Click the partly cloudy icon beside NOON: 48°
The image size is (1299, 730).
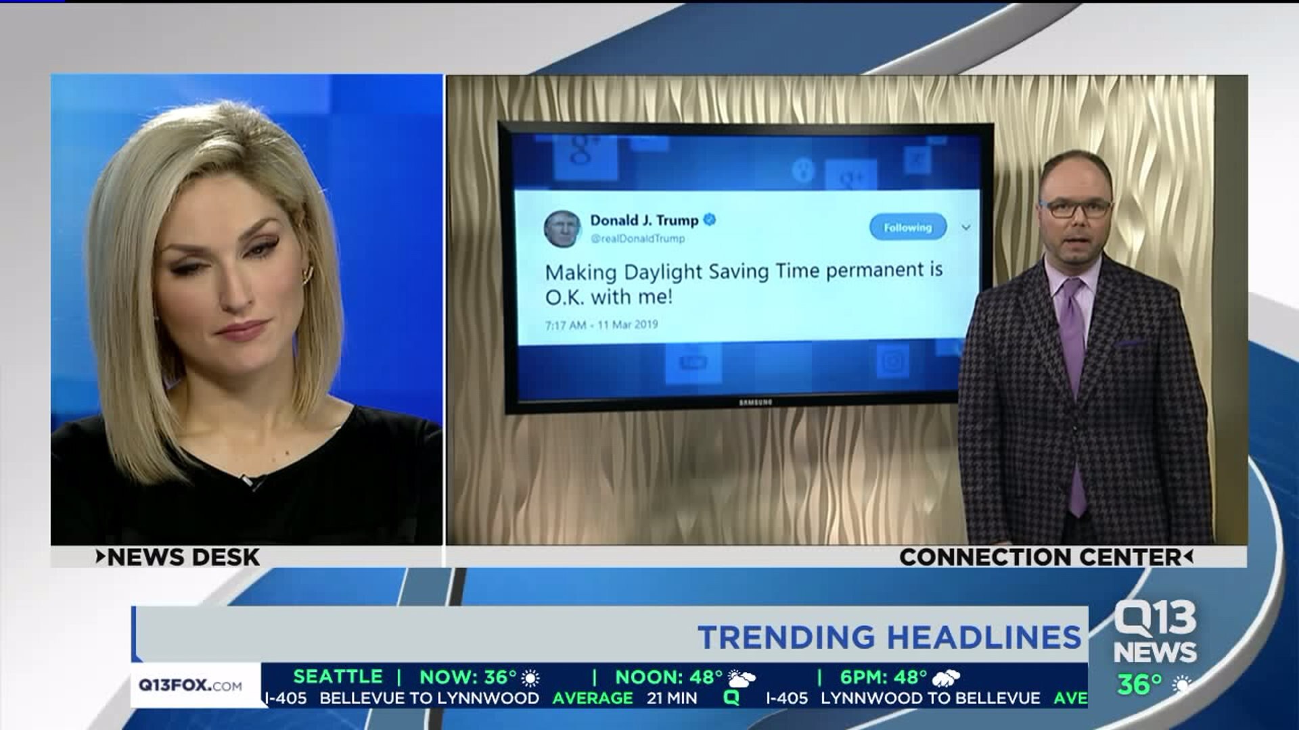pos(742,678)
